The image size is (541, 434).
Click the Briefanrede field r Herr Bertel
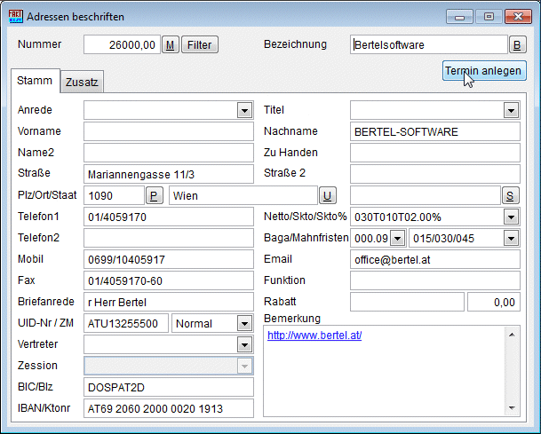point(169,302)
